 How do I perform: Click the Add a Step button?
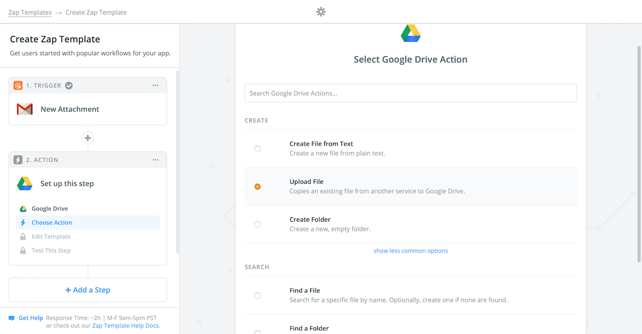(88, 290)
